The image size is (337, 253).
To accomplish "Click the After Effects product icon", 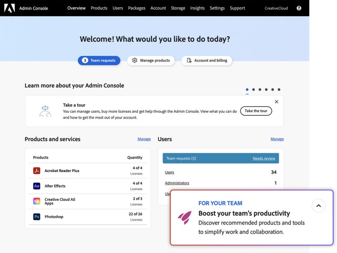I will 37,186.
